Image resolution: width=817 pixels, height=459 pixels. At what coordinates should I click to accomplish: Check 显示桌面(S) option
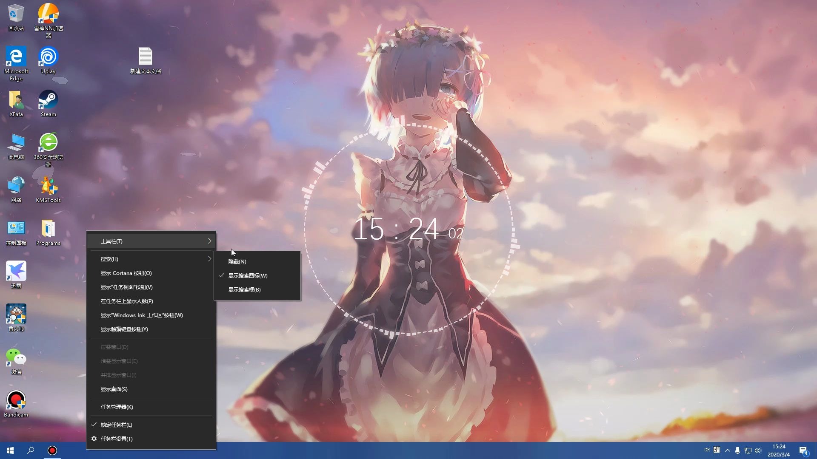[114, 389]
